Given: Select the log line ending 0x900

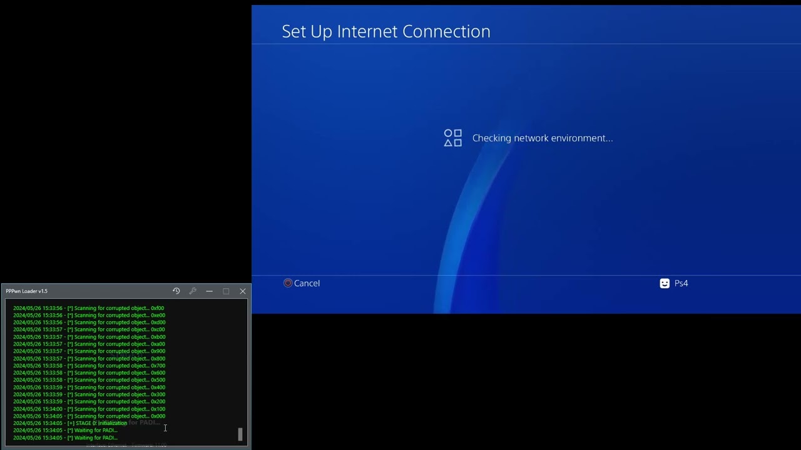Looking at the screenshot, I should pos(89,351).
